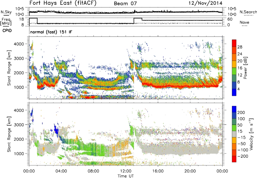Select the 'N.Sky' legend label
Viewport: 257px width, 178px height.
tap(6, 12)
